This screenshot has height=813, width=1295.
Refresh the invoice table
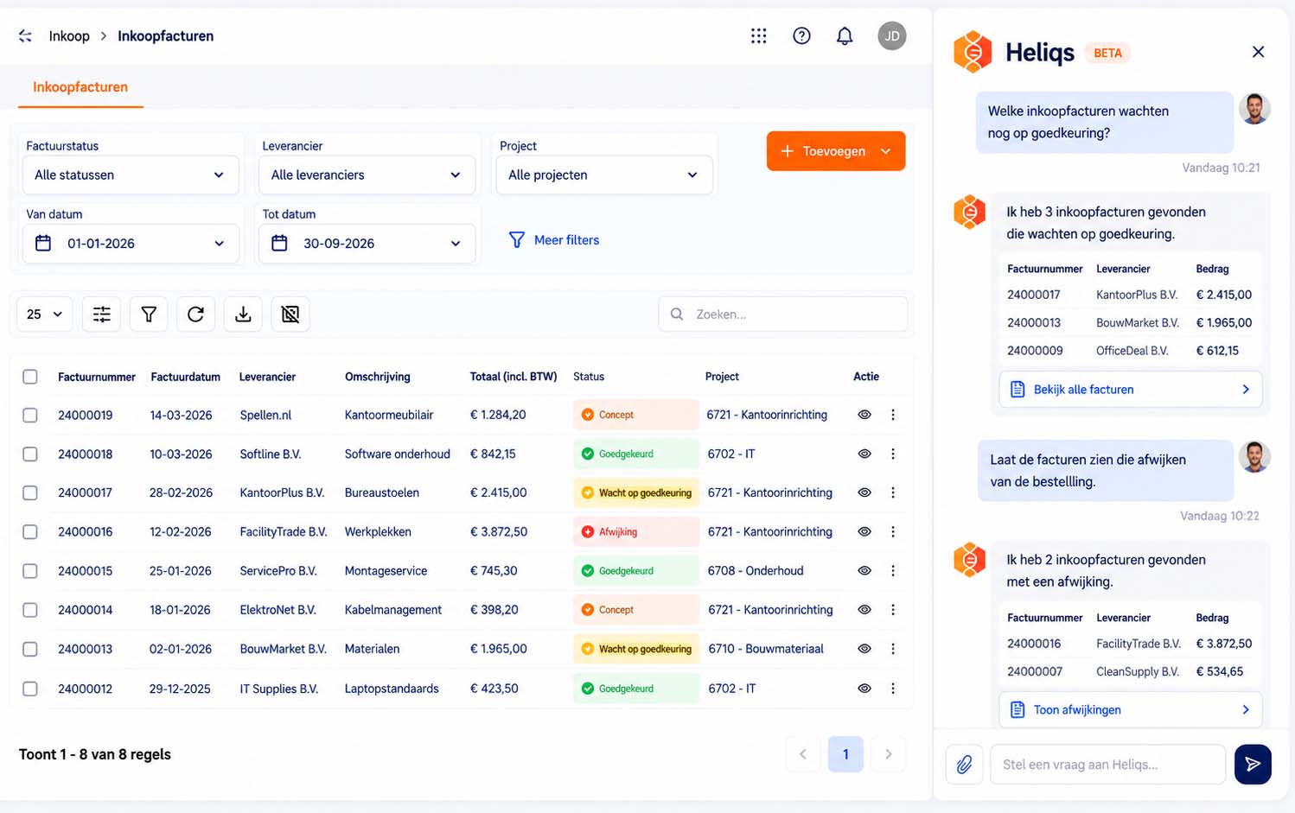pos(195,314)
